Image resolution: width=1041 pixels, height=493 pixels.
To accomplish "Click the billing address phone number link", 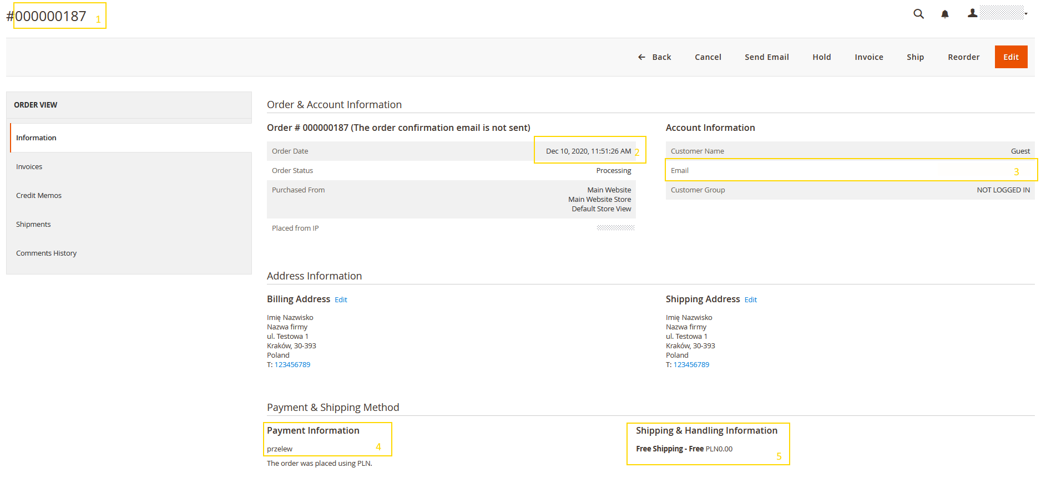I will tap(292, 365).
